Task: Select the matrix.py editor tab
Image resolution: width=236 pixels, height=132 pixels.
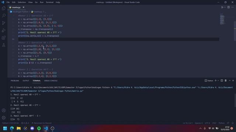Action: (17, 7)
